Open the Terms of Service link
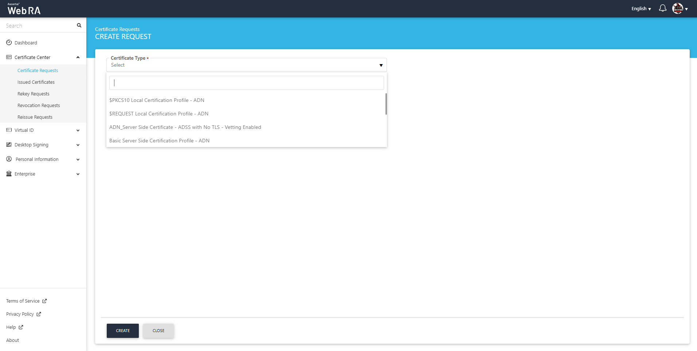Image resolution: width=697 pixels, height=351 pixels. pyautogui.click(x=23, y=301)
